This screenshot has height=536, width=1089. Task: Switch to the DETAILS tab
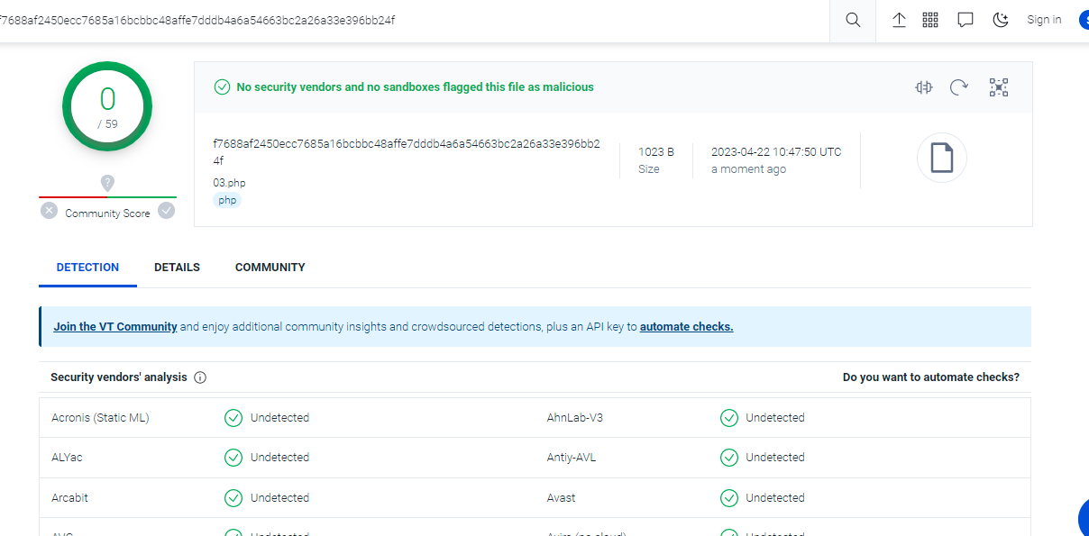(177, 268)
